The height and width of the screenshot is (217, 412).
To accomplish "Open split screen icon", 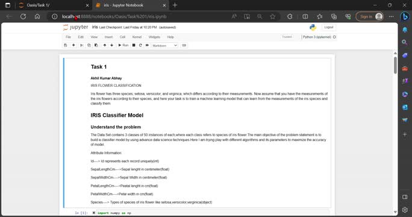I will pyautogui.click(x=305, y=16).
